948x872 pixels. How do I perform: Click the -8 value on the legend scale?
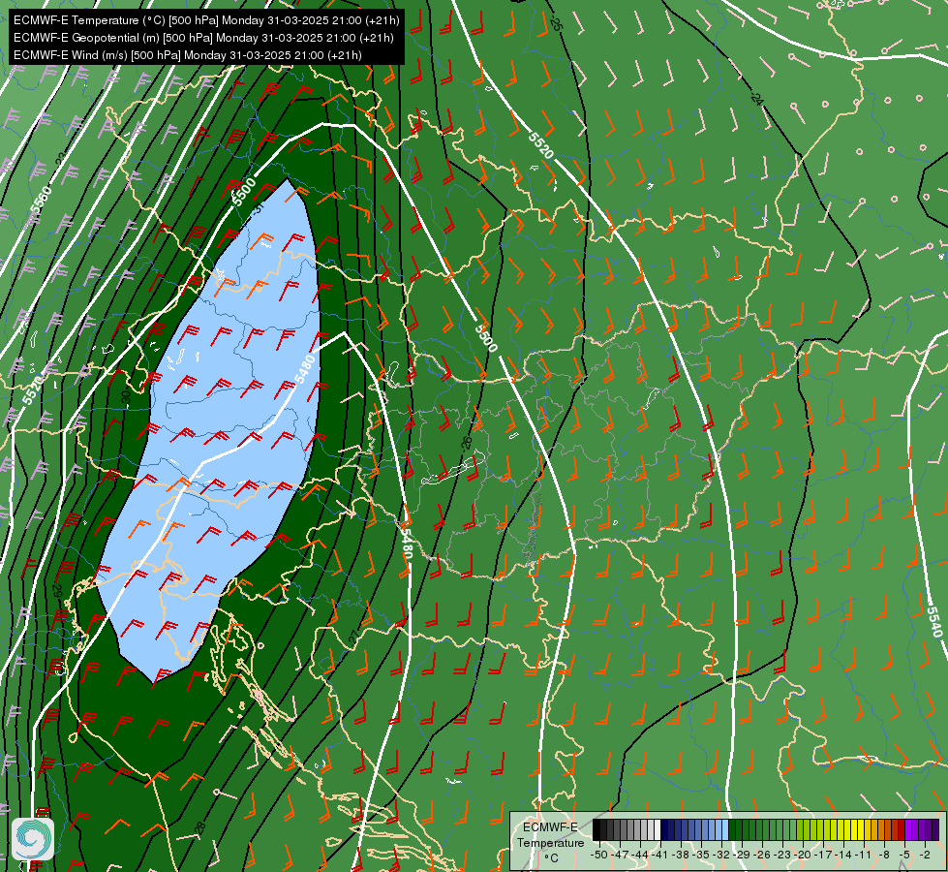884,856
